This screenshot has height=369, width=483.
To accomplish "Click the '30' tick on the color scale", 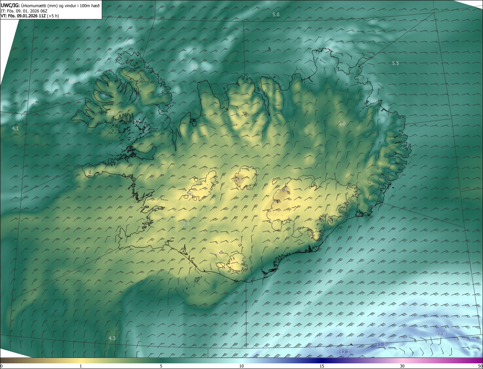I will [402, 366].
